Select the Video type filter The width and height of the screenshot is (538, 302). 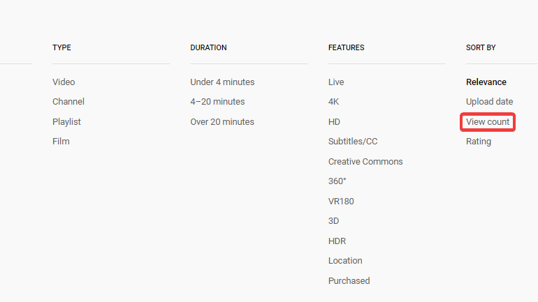pyautogui.click(x=64, y=82)
